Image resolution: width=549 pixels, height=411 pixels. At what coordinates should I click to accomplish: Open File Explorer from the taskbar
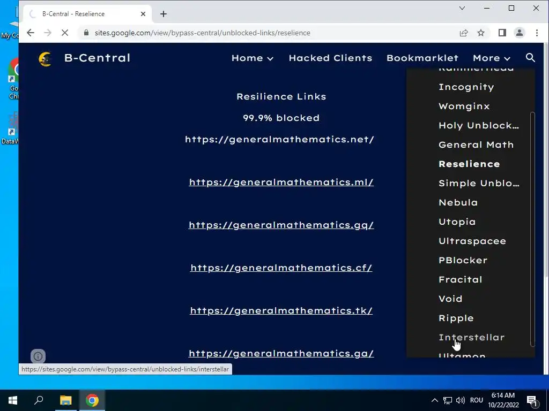pos(65,400)
